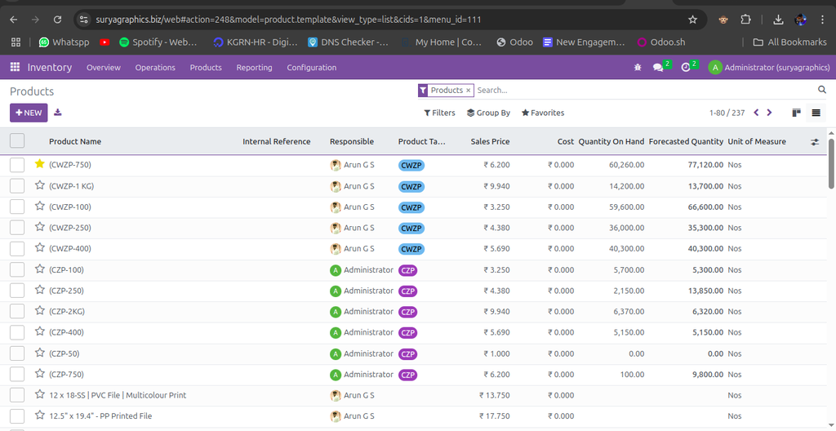Check the select-all header checkbox
The image size is (836, 431).
(x=17, y=141)
